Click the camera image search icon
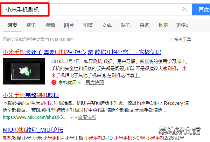 pos(185,9)
